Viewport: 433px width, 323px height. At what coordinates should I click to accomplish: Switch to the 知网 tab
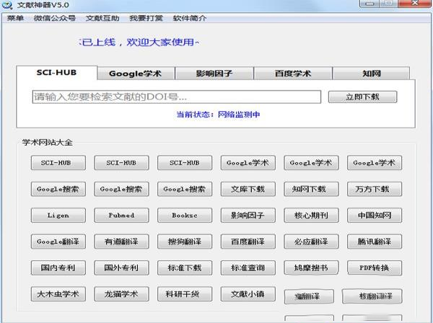(x=372, y=74)
